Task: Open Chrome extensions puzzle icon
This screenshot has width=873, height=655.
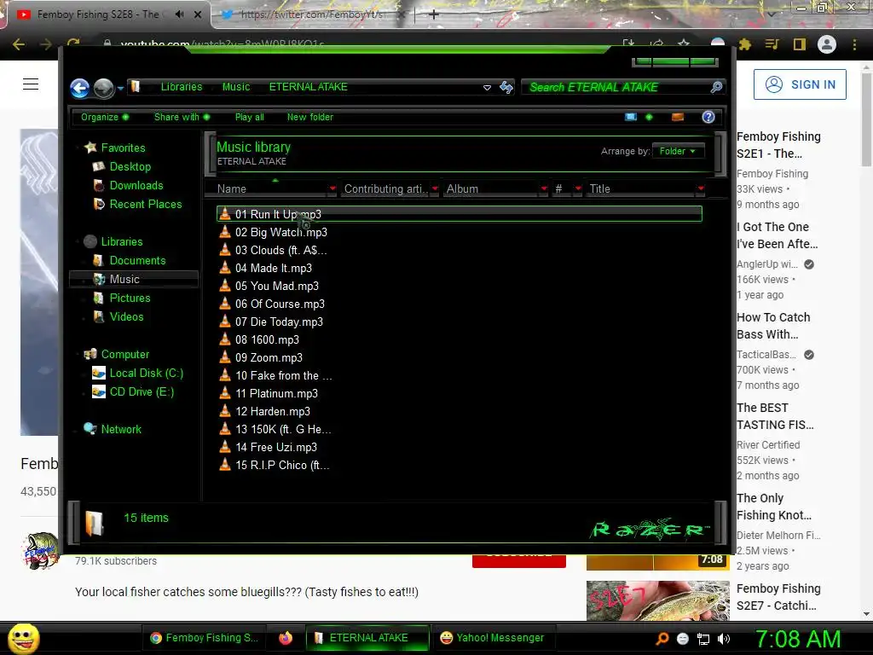Action: tap(745, 44)
